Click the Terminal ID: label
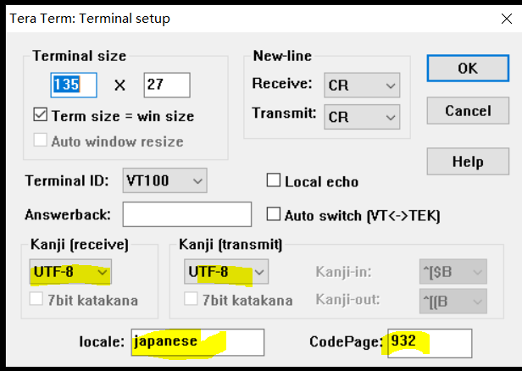This screenshot has height=371, width=522. [x=67, y=181]
